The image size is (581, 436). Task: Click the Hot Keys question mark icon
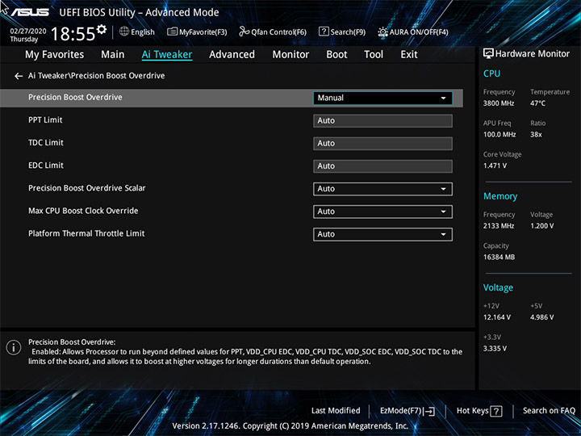496,411
